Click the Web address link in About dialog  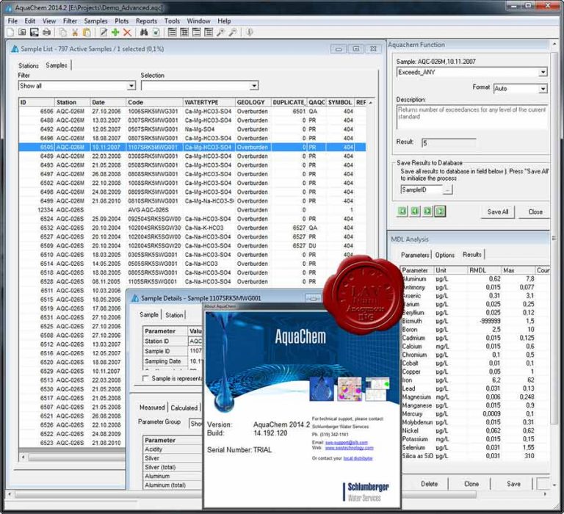(x=350, y=448)
